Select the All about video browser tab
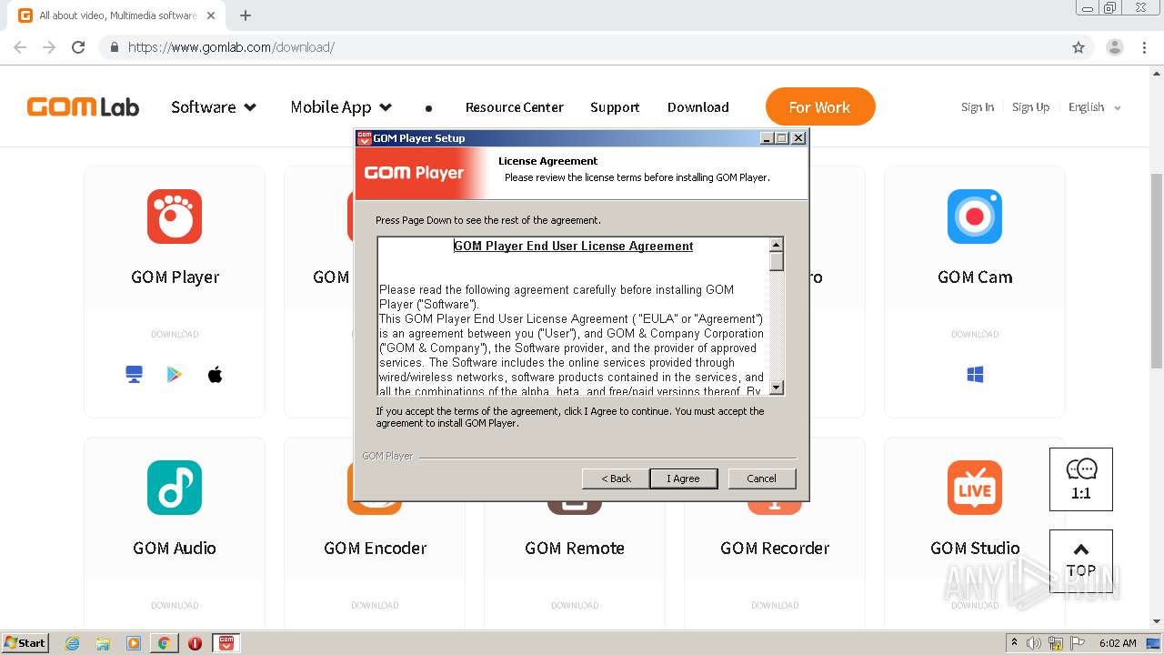The height and width of the screenshot is (655, 1164). point(116,15)
